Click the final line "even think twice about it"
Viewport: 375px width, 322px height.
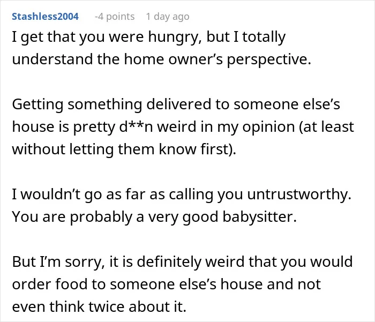99,306
